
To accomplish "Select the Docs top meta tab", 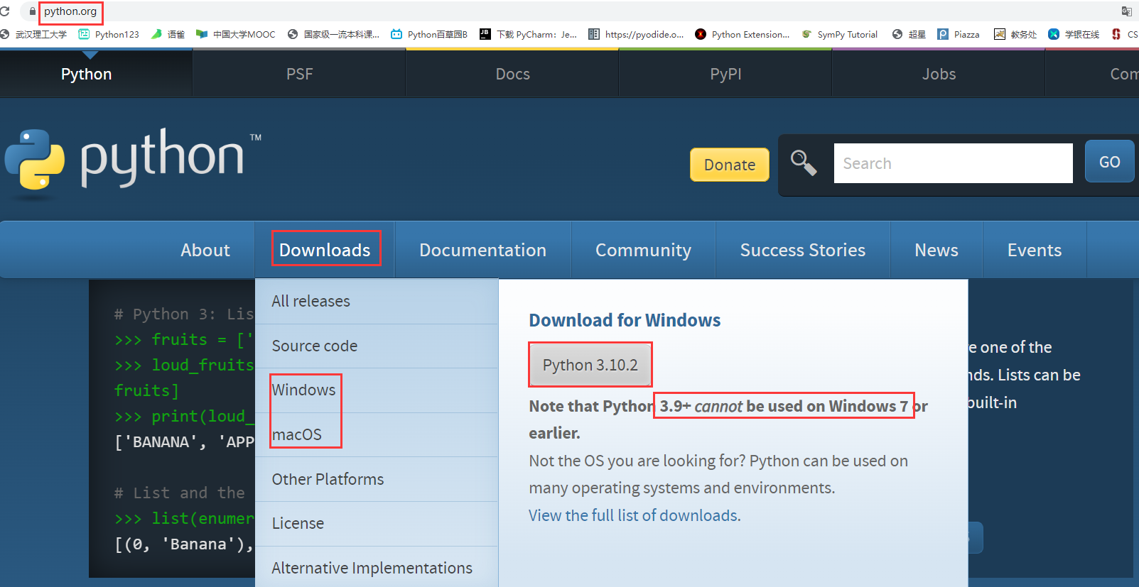I will click(512, 74).
